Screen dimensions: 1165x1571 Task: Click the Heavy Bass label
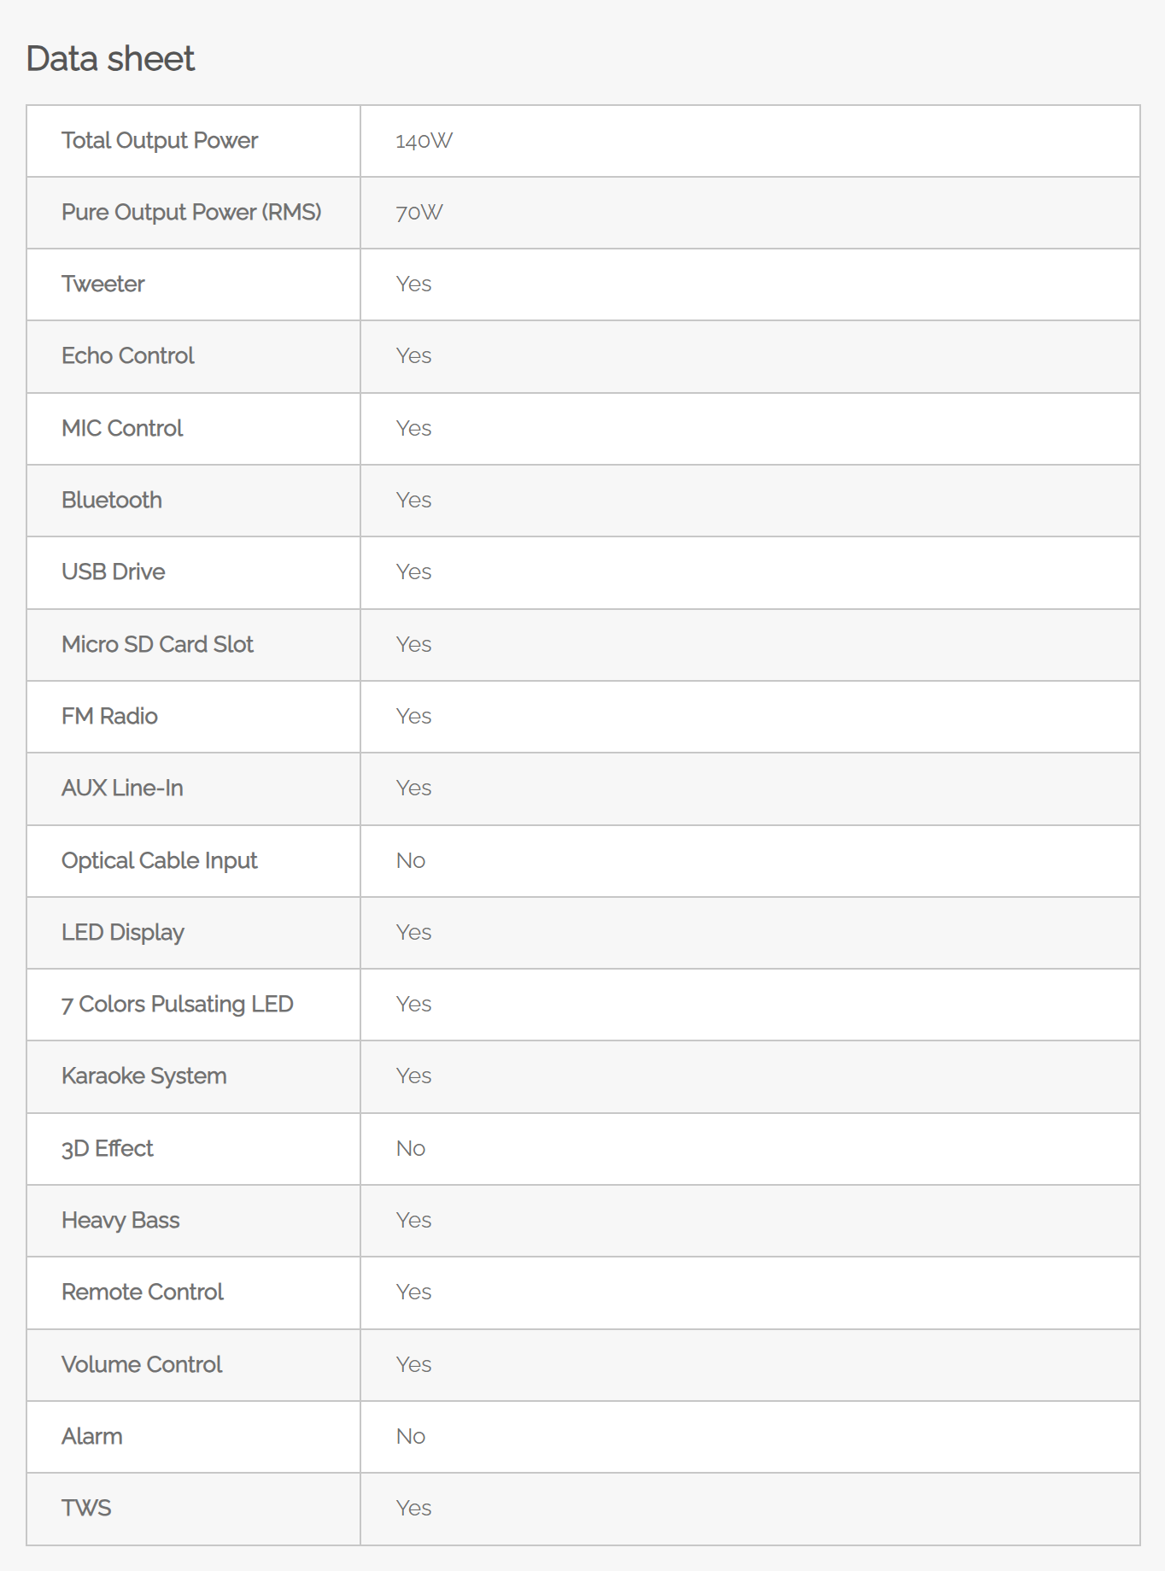point(120,1220)
